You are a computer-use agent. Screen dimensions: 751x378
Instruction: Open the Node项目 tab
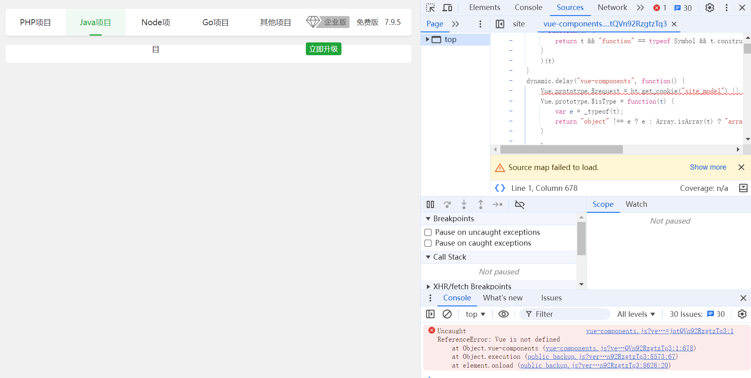(156, 22)
